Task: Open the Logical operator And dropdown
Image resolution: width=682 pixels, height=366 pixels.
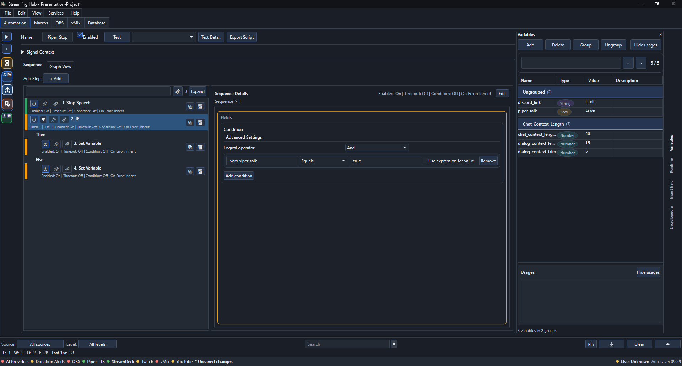Action: [x=377, y=148]
